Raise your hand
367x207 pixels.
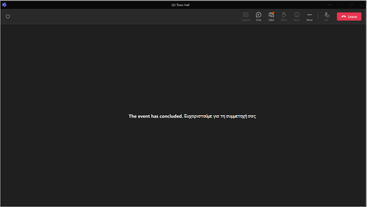pos(284,17)
